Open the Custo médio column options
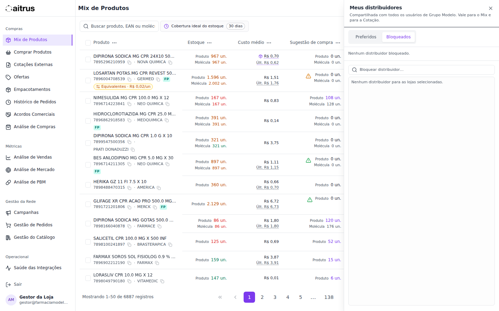Image resolution: width=499 pixels, height=311 pixels. (x=269, y=43)
